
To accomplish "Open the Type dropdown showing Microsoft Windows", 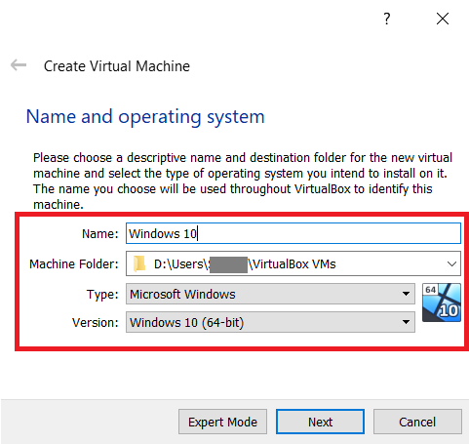I will pos(270,294).
